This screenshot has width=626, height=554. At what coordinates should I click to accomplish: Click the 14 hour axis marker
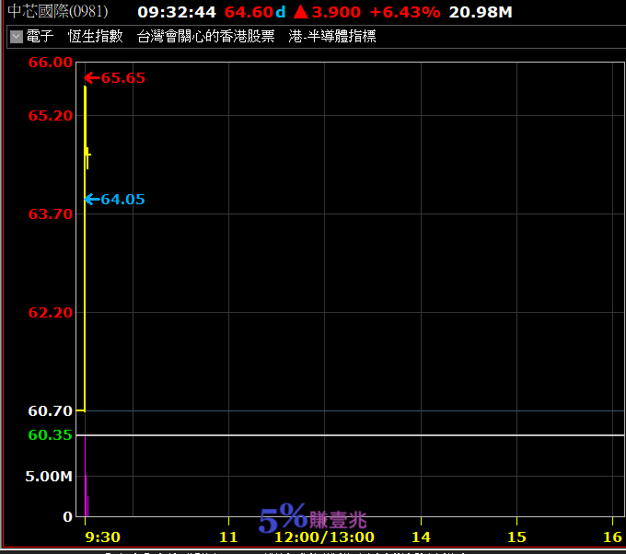(421, 537)
